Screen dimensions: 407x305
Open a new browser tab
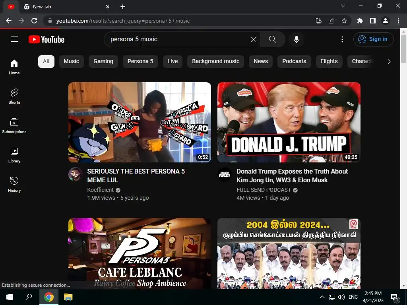[123, 7]
